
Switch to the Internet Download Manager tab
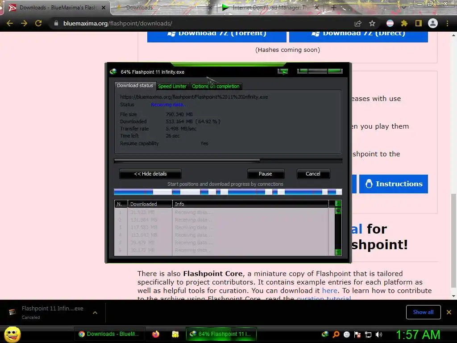point(271,8)
